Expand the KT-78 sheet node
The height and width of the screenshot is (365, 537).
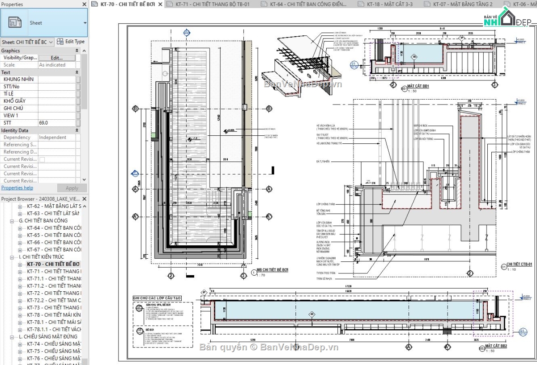(x=20, y=315)
